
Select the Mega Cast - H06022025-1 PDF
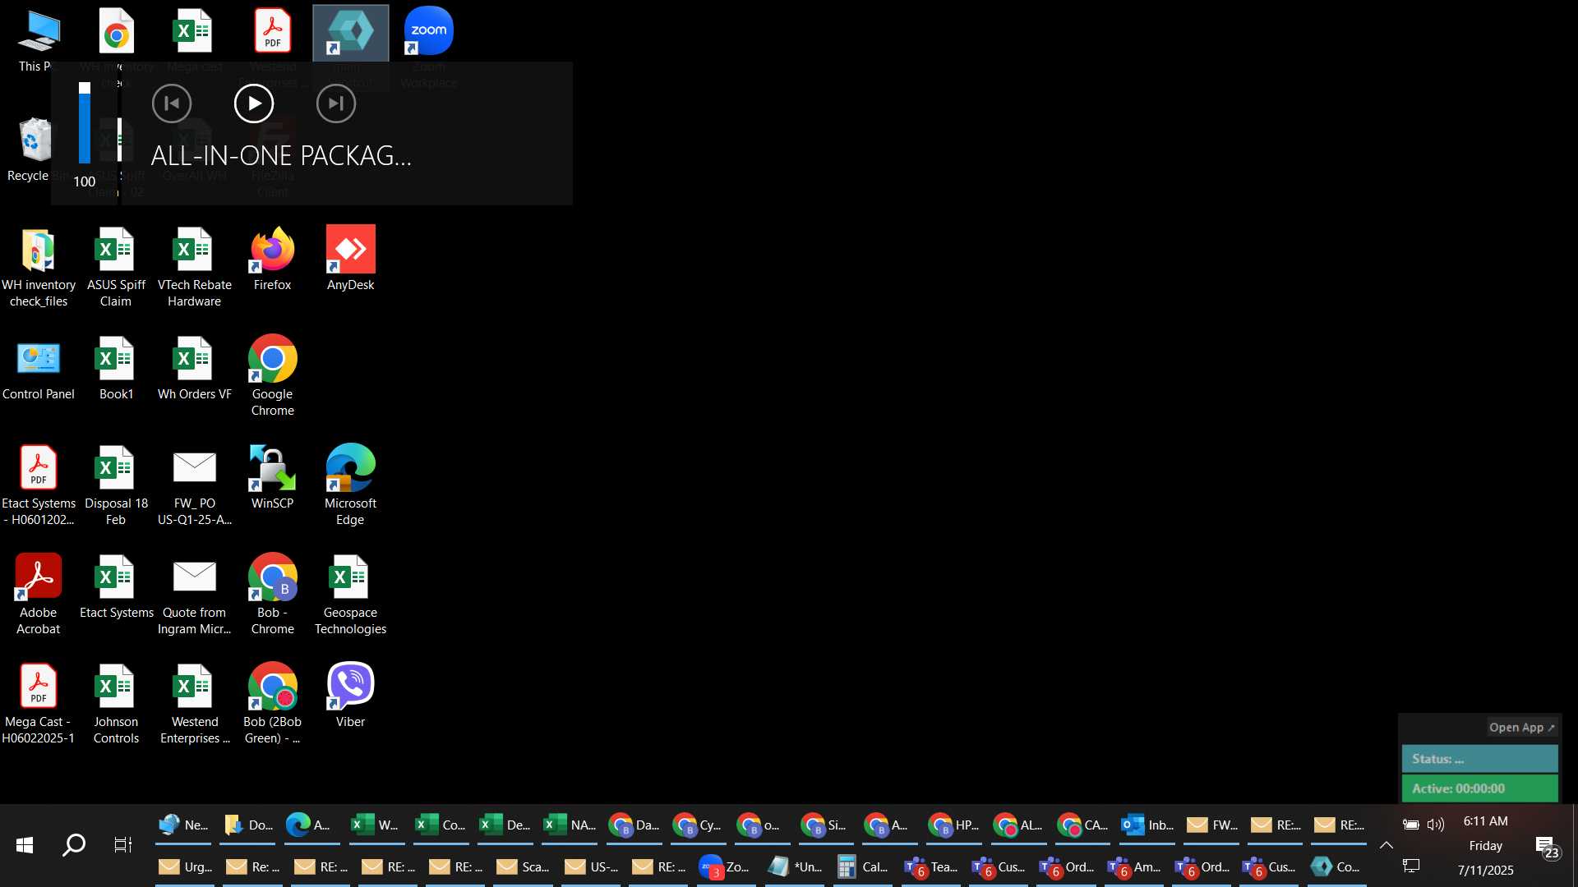(x=39, y=704)
